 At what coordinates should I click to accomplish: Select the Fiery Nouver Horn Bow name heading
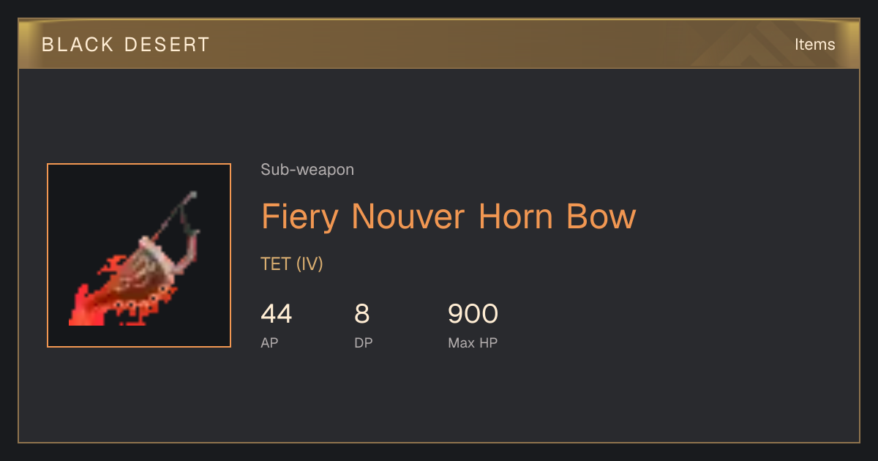click(449, 217)
